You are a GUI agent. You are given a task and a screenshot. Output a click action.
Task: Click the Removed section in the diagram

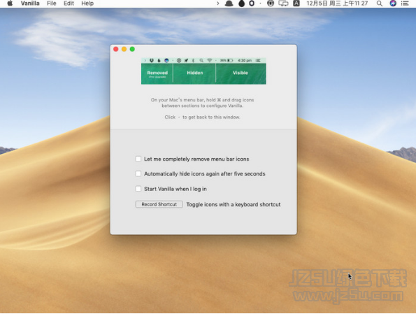click(x=157, y=74)
